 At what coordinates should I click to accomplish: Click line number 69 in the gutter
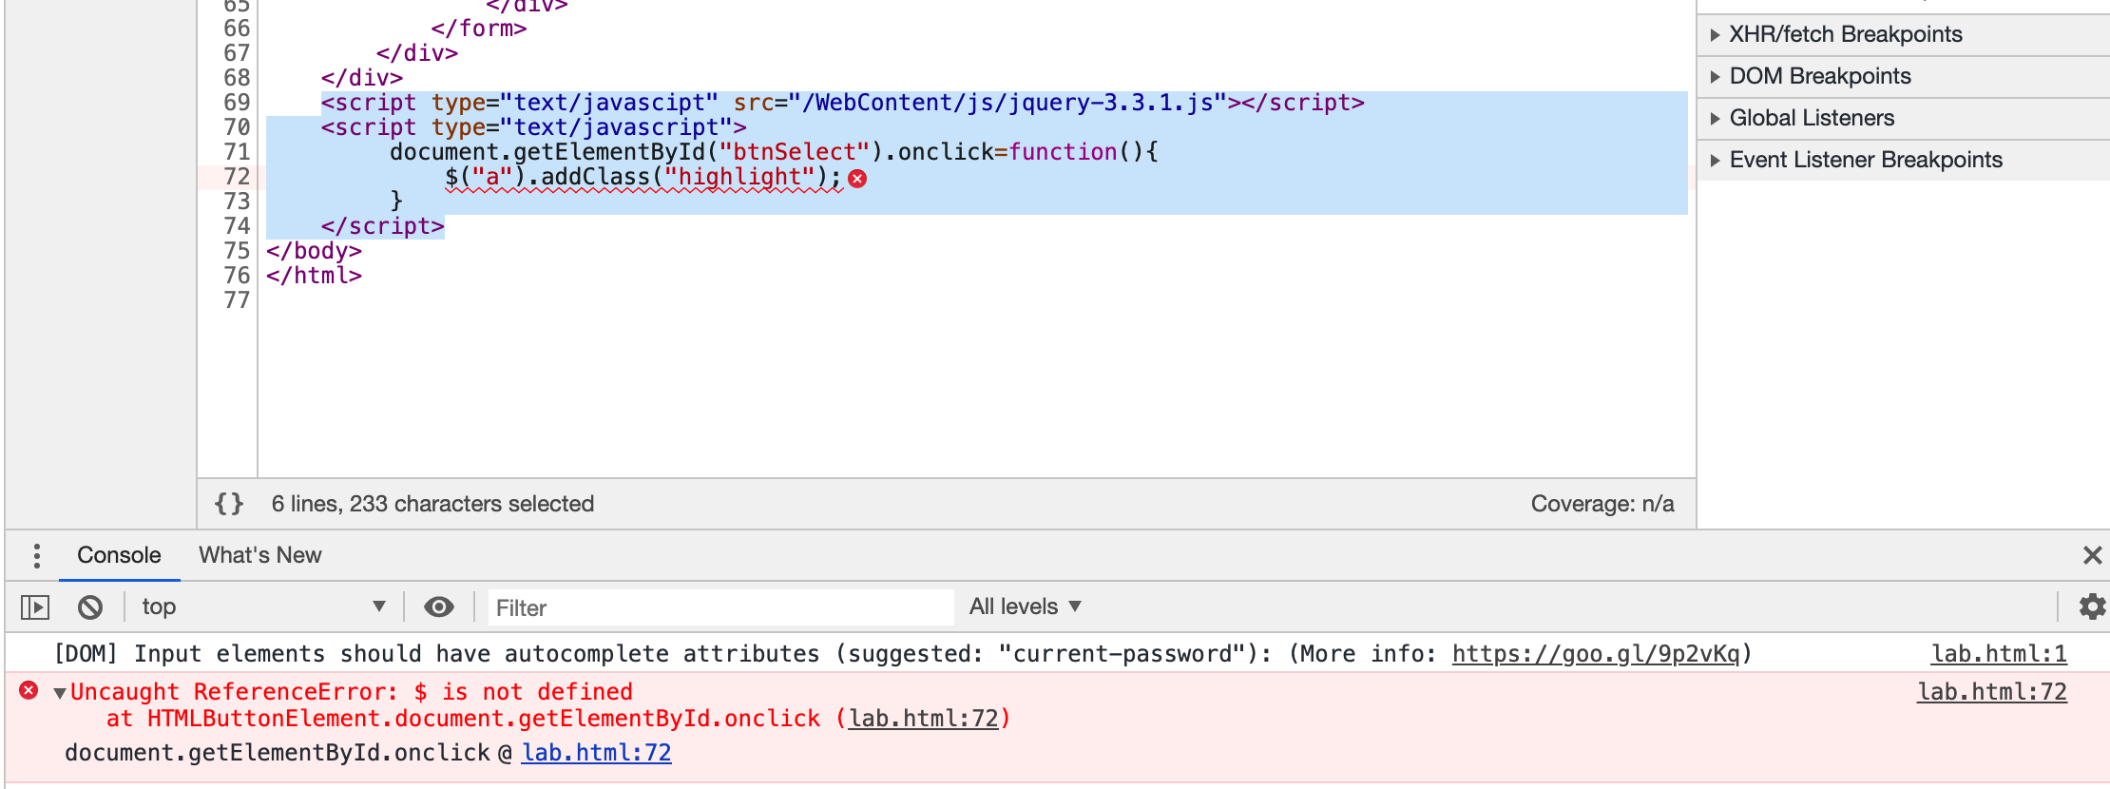click(x=237, y=103)
